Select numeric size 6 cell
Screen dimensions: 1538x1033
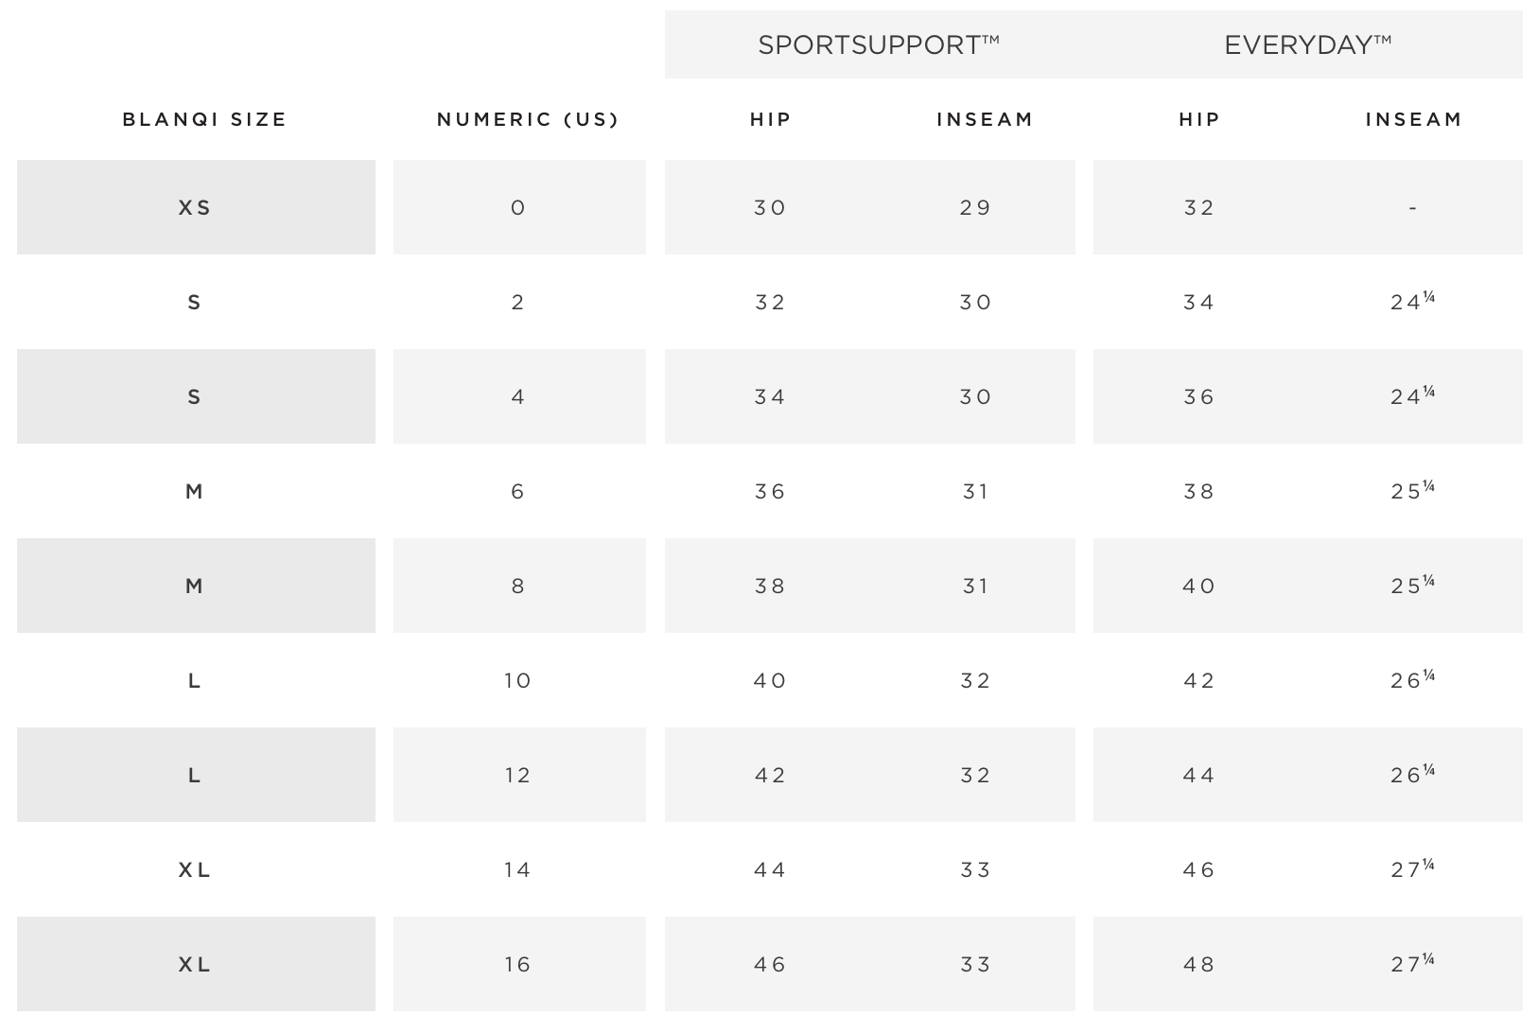pos(519,491)
